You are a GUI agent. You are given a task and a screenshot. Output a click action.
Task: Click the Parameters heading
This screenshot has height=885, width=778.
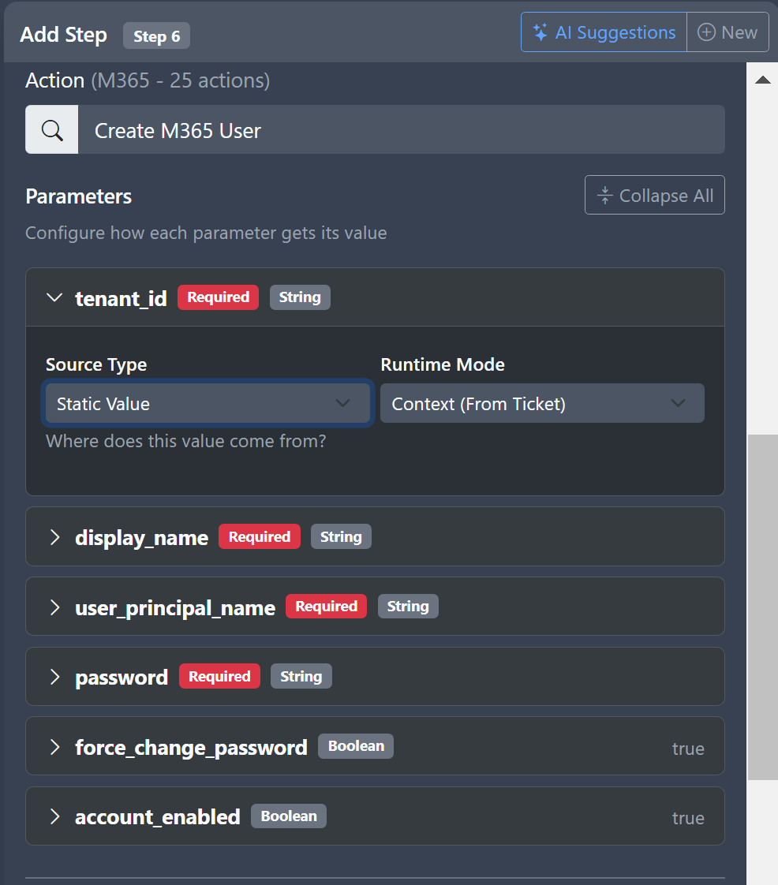[78, 196]
